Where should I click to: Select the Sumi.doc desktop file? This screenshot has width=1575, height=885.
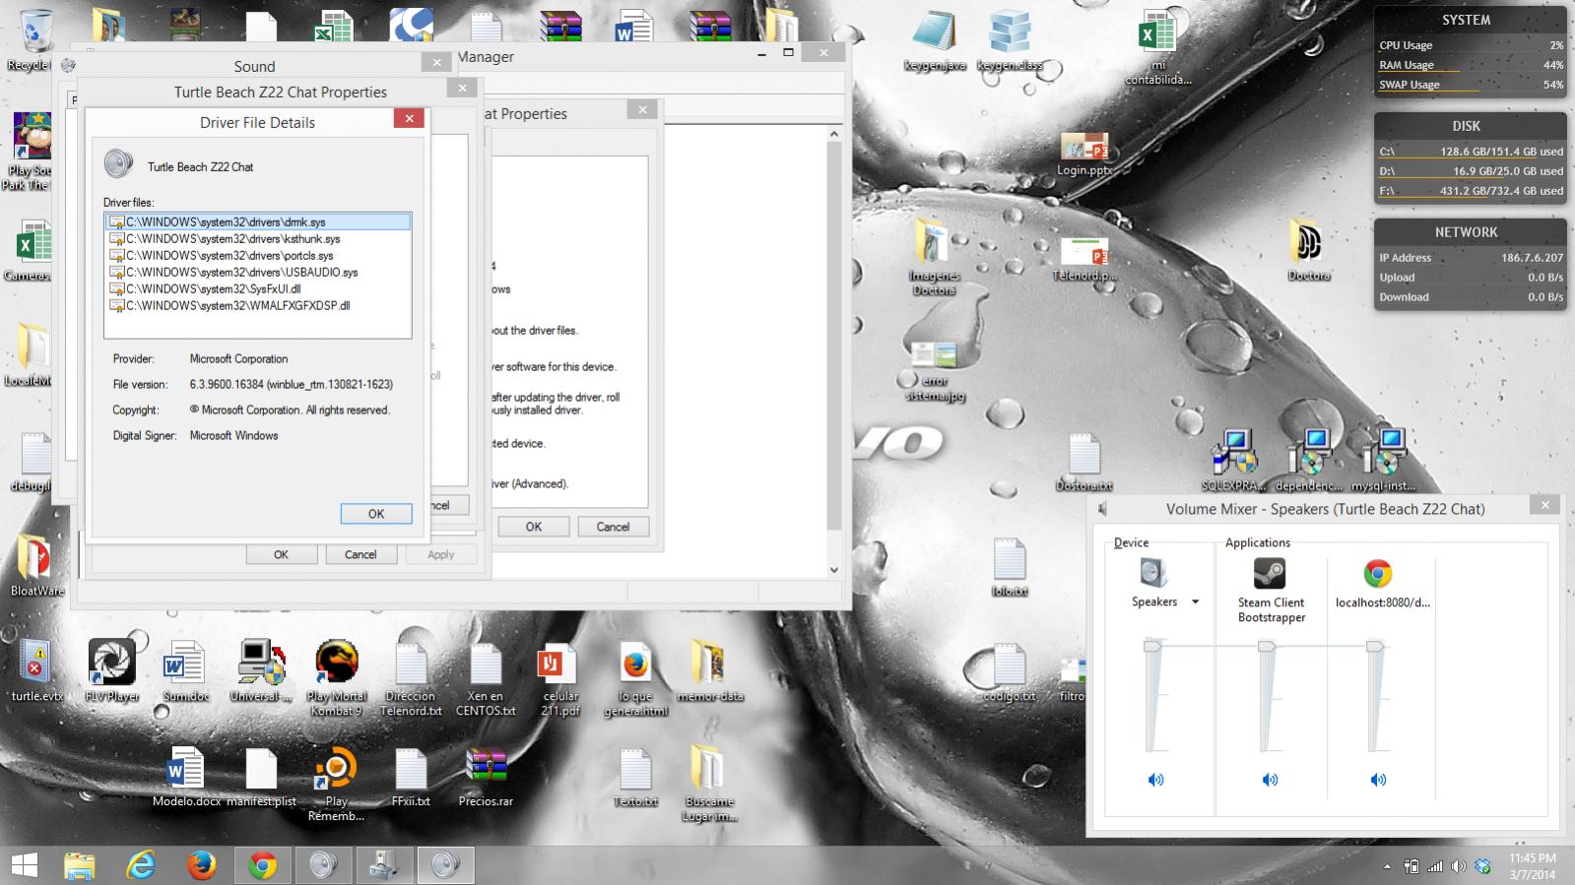186,669
